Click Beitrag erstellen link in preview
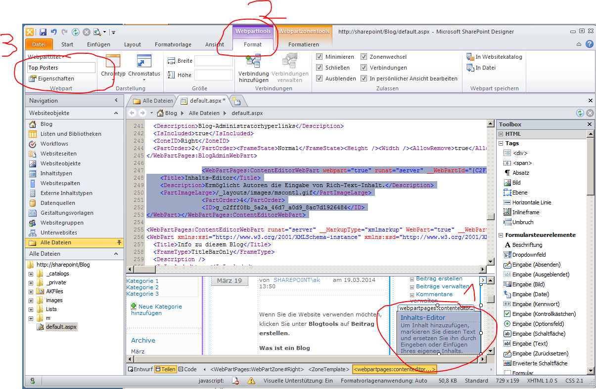 [439, 278]
